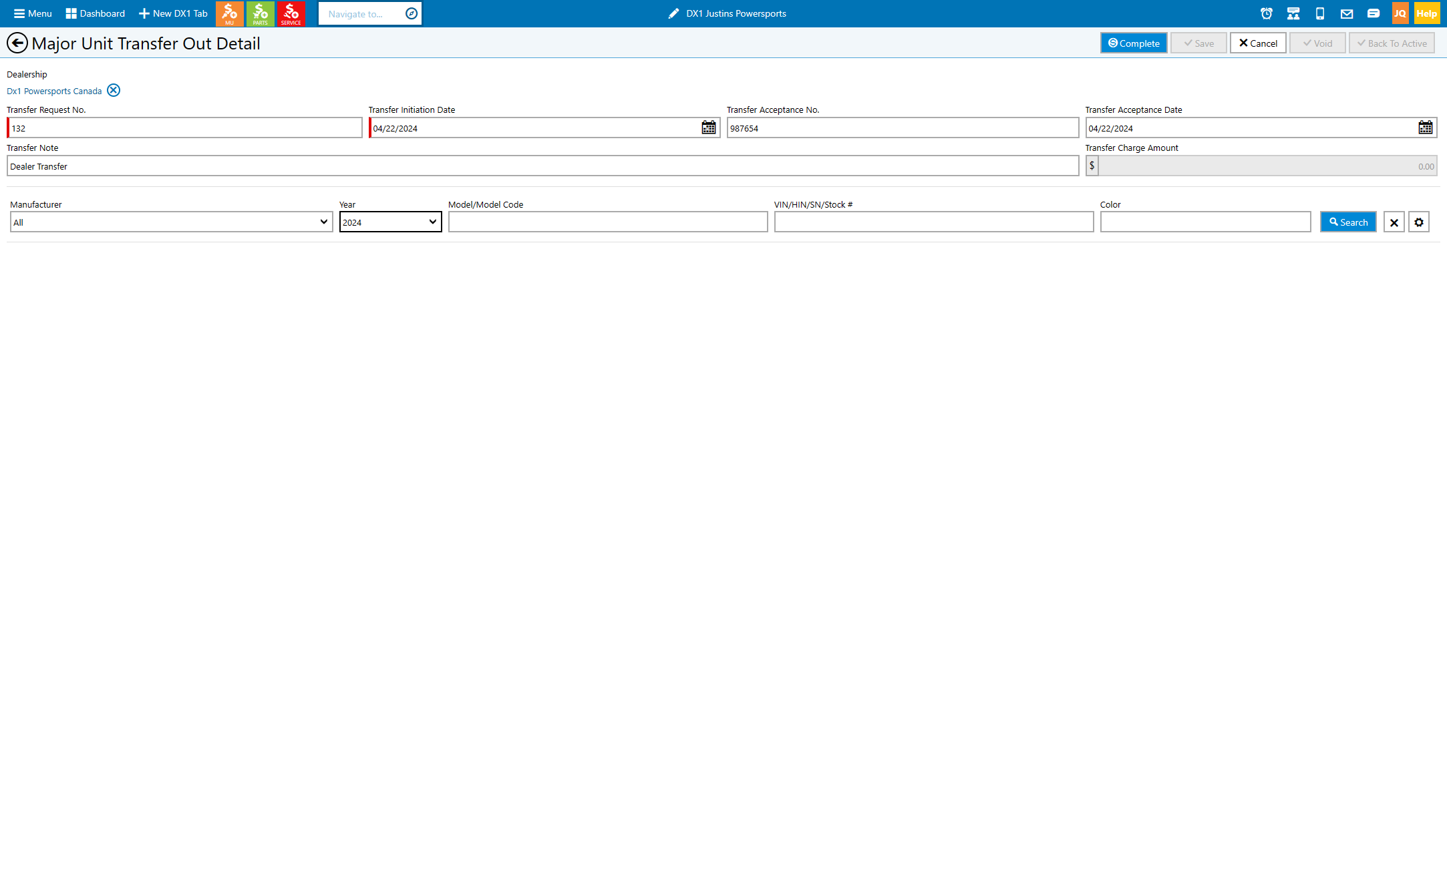The width and height of the screenshot is (1447, 888).
Task: Expand the Year dropdown
Action: click(391, 222)
